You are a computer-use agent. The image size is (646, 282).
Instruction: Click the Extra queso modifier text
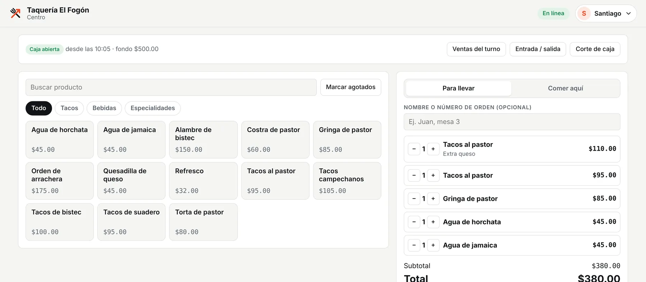[459, 154]
